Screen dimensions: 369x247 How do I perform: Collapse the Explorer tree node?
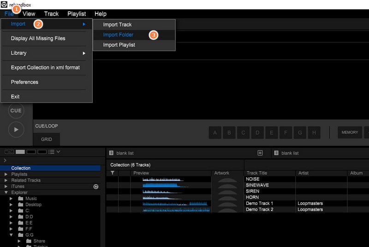click(6, 193)
